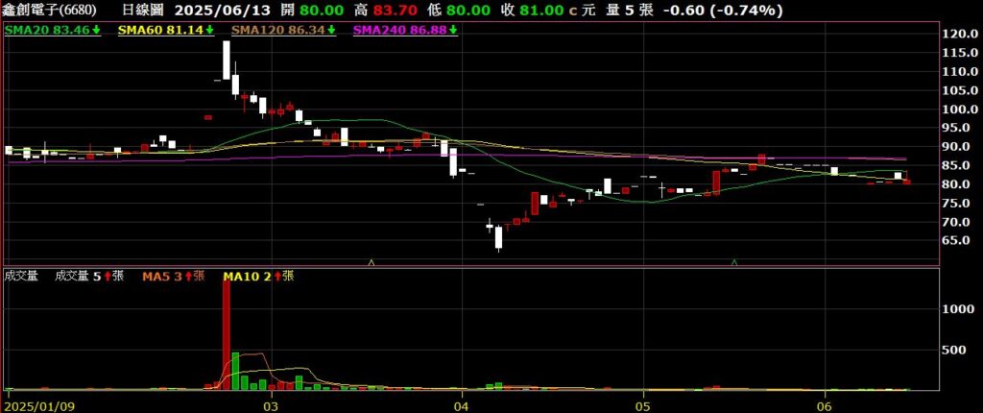The width and height of the screenshot is (983, 413).
Task: Click the high price 高 83.70
Action: tap(384, 11)
